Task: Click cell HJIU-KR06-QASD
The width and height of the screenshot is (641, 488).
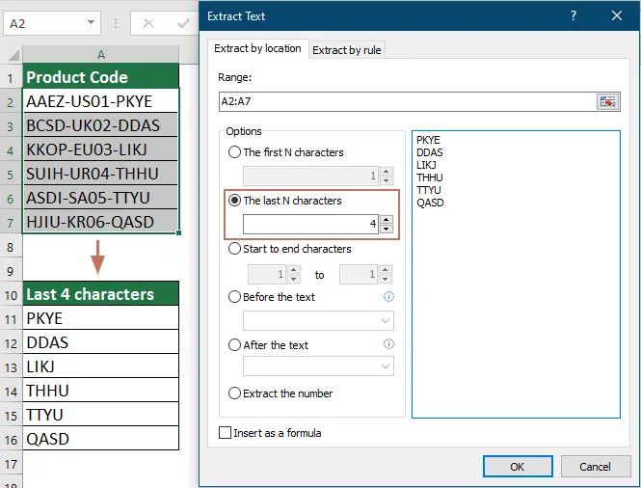Action: click(x=101, y=222)
